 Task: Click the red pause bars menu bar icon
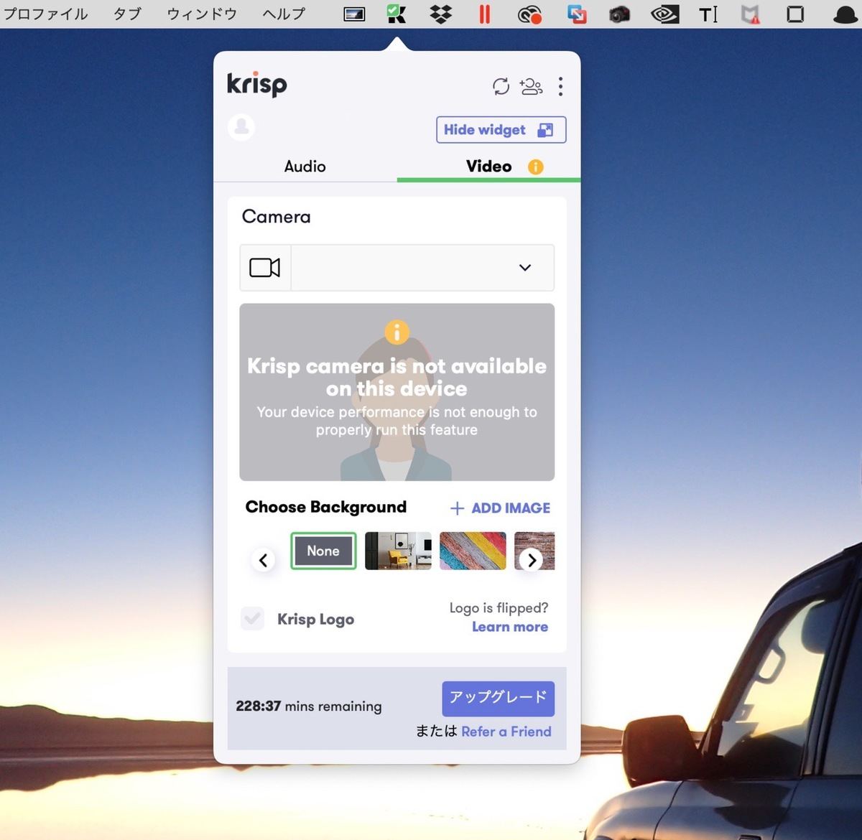click(485, 14)
